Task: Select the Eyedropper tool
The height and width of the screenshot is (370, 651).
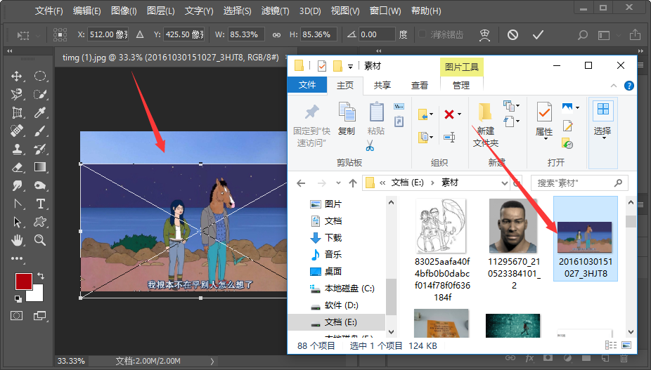Action: pos(40,112)
